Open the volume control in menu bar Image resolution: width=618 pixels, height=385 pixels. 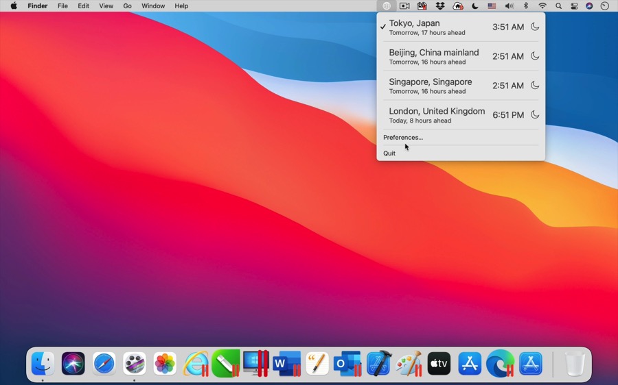click(x=509, y=6)
